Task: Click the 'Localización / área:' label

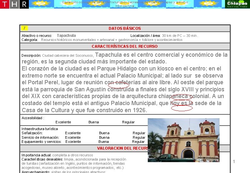Action: click(146, 36)
